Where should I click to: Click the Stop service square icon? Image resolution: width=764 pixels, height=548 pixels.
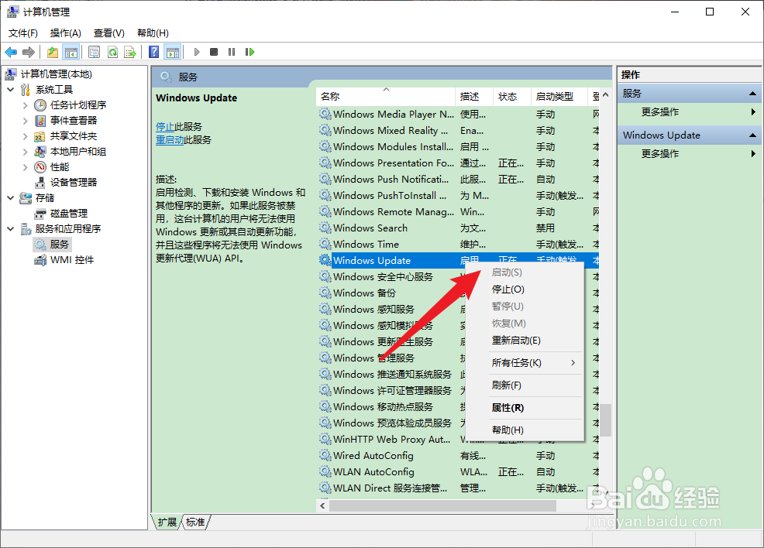point(213,52)
